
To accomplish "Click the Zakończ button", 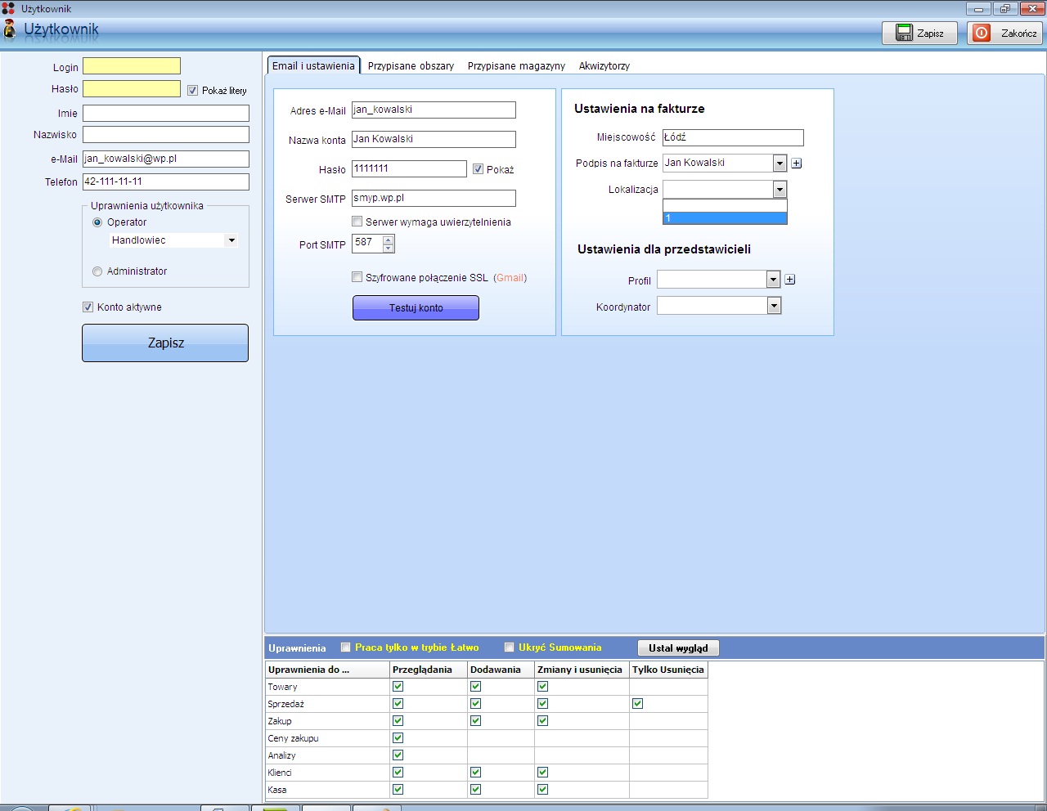I will coord(1005,33).
